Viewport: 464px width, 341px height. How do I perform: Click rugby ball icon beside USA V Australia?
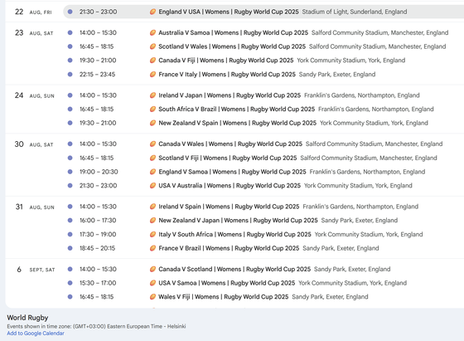coord(152,186)
